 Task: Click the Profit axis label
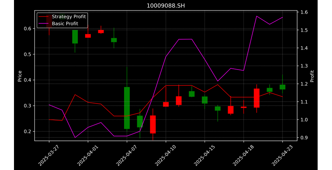pos(312,76)
